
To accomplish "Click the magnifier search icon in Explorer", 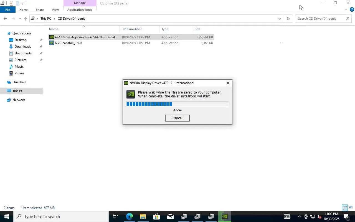I will [348, 19].
